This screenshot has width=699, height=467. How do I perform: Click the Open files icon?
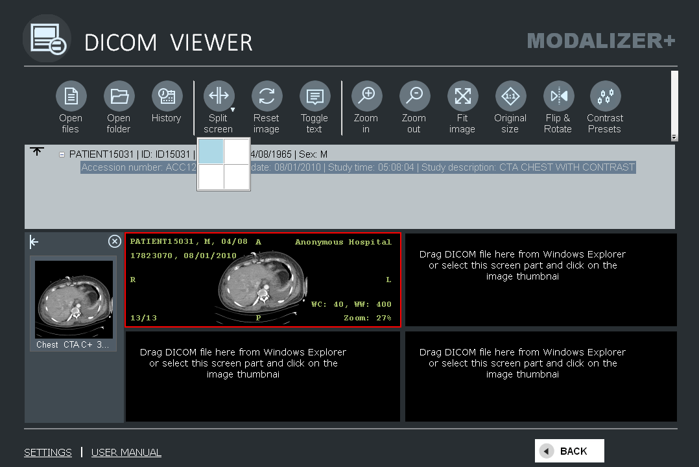71,97
